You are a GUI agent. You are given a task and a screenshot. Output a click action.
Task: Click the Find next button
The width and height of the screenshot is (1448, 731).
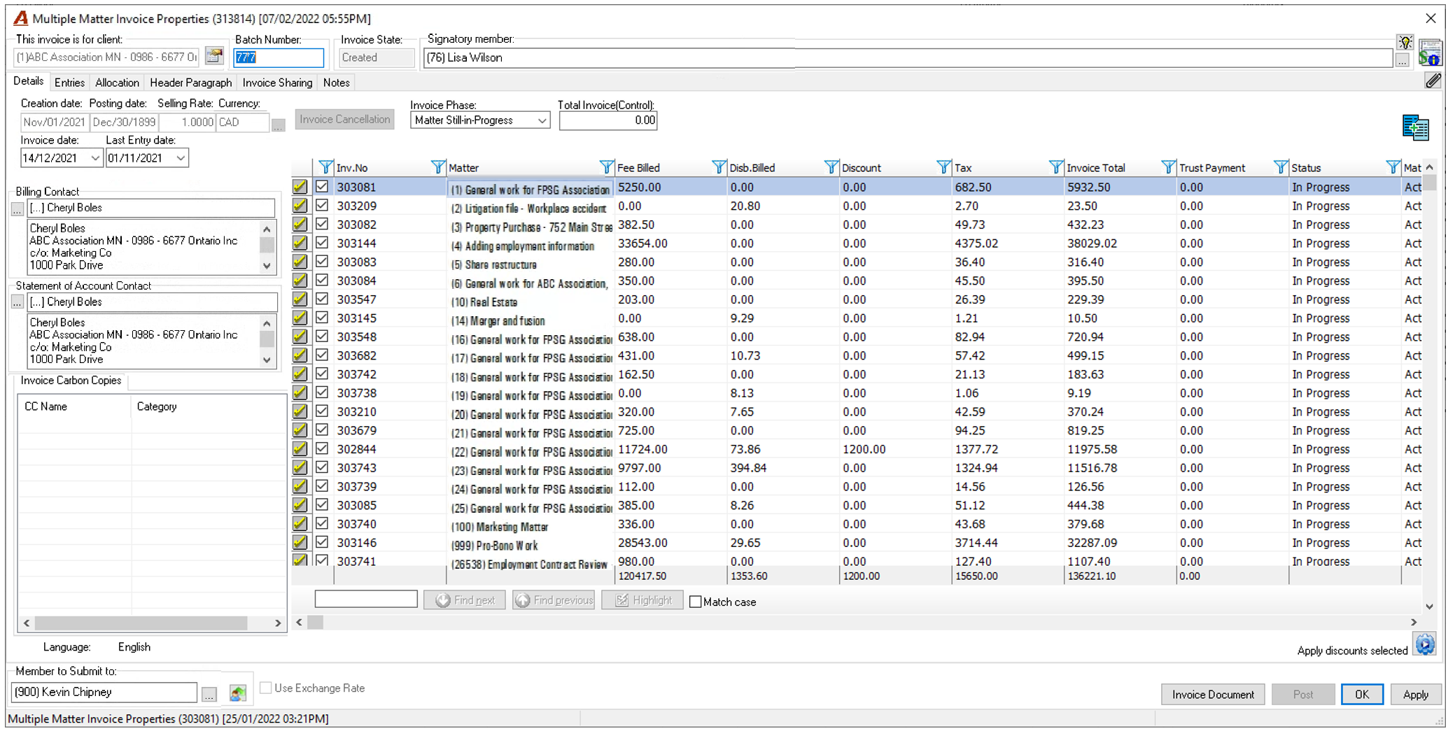tap(465, 600)
